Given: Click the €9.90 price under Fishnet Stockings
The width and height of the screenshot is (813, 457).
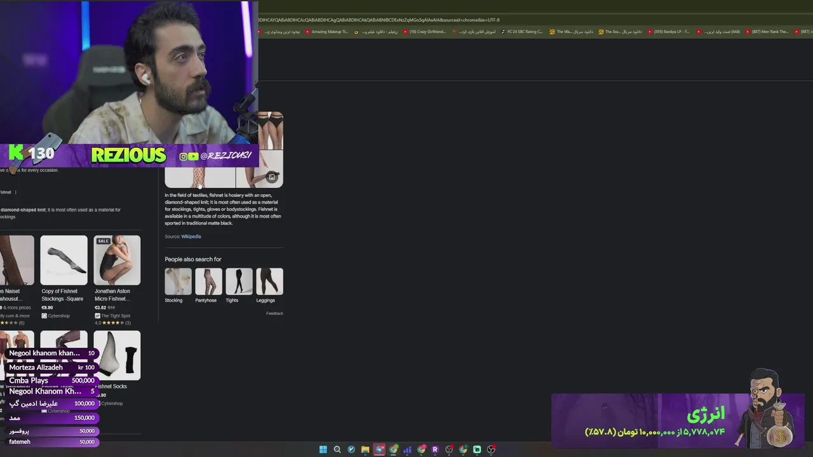Looking at the screenshot, I should (48, 308).
